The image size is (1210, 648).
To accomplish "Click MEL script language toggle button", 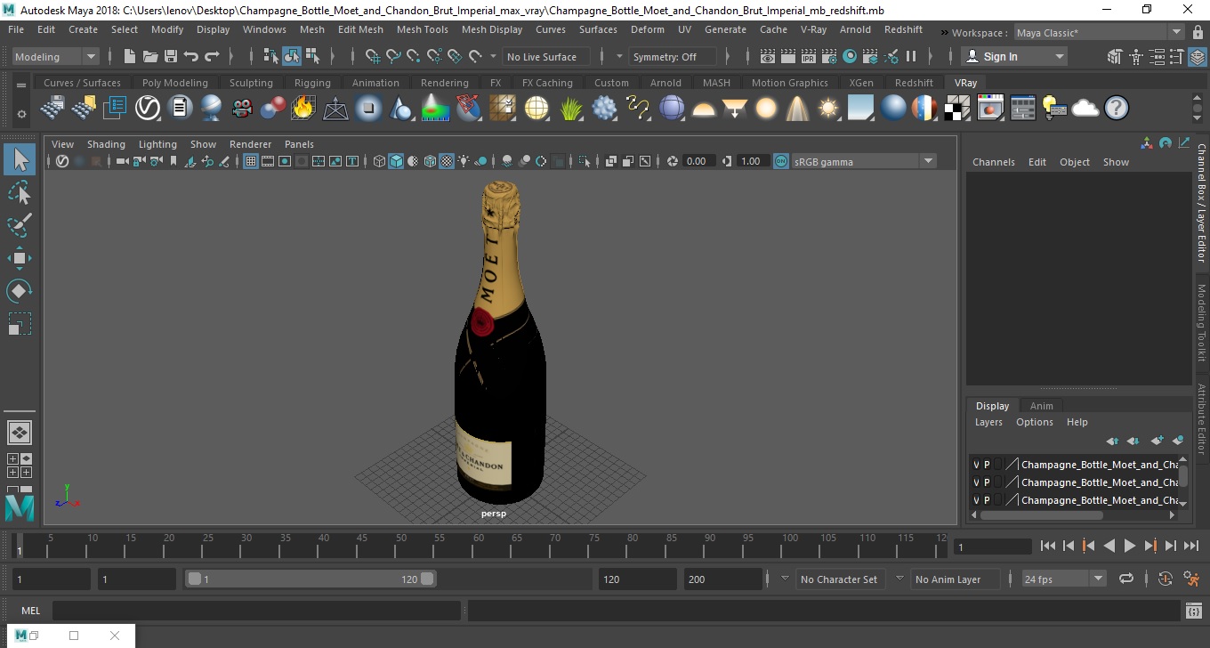I will coord(30,611).
